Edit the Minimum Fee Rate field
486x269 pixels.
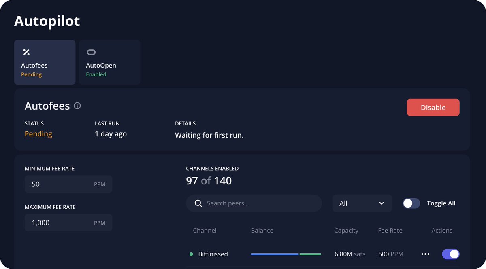click(x=68, y=184)
